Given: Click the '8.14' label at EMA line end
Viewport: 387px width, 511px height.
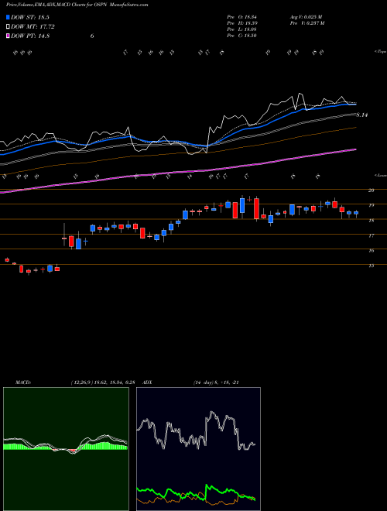Looking at the screenshot, I should (362, 115).
